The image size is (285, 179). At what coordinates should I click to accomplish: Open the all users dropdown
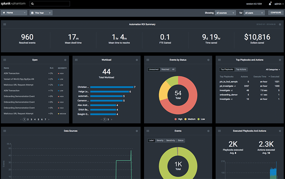[254, 13]
